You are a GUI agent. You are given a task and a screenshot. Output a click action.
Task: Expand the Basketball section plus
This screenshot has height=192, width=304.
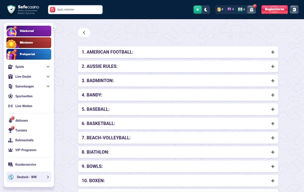[x=273, y=124]
